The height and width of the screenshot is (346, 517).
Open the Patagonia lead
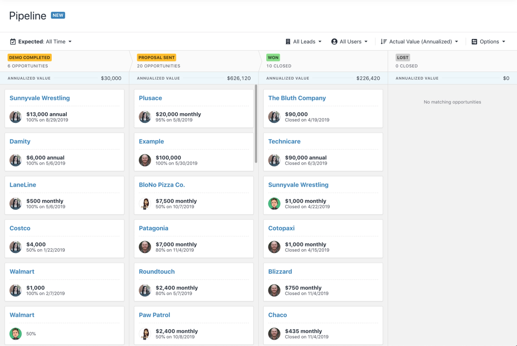(x=153, y=228)
